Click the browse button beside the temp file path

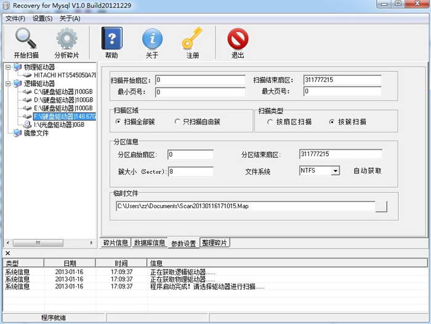tap(381, 206)
